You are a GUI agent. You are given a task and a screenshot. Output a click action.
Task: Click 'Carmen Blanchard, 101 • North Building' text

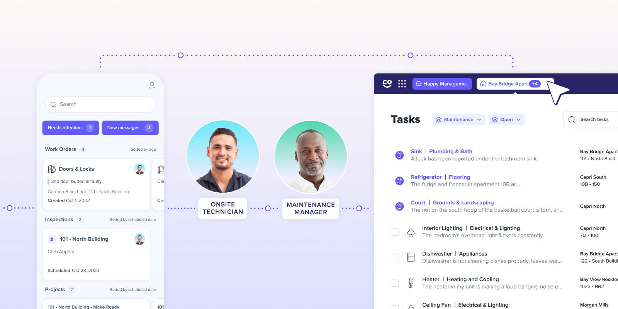tap(88, 192)
